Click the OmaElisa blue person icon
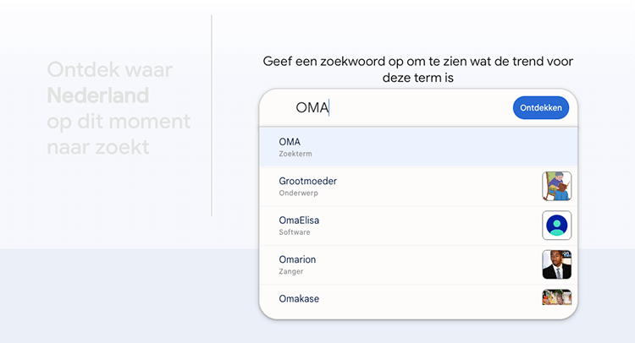Viewport: 635px width, 343px height. click(x=556, y=226)
